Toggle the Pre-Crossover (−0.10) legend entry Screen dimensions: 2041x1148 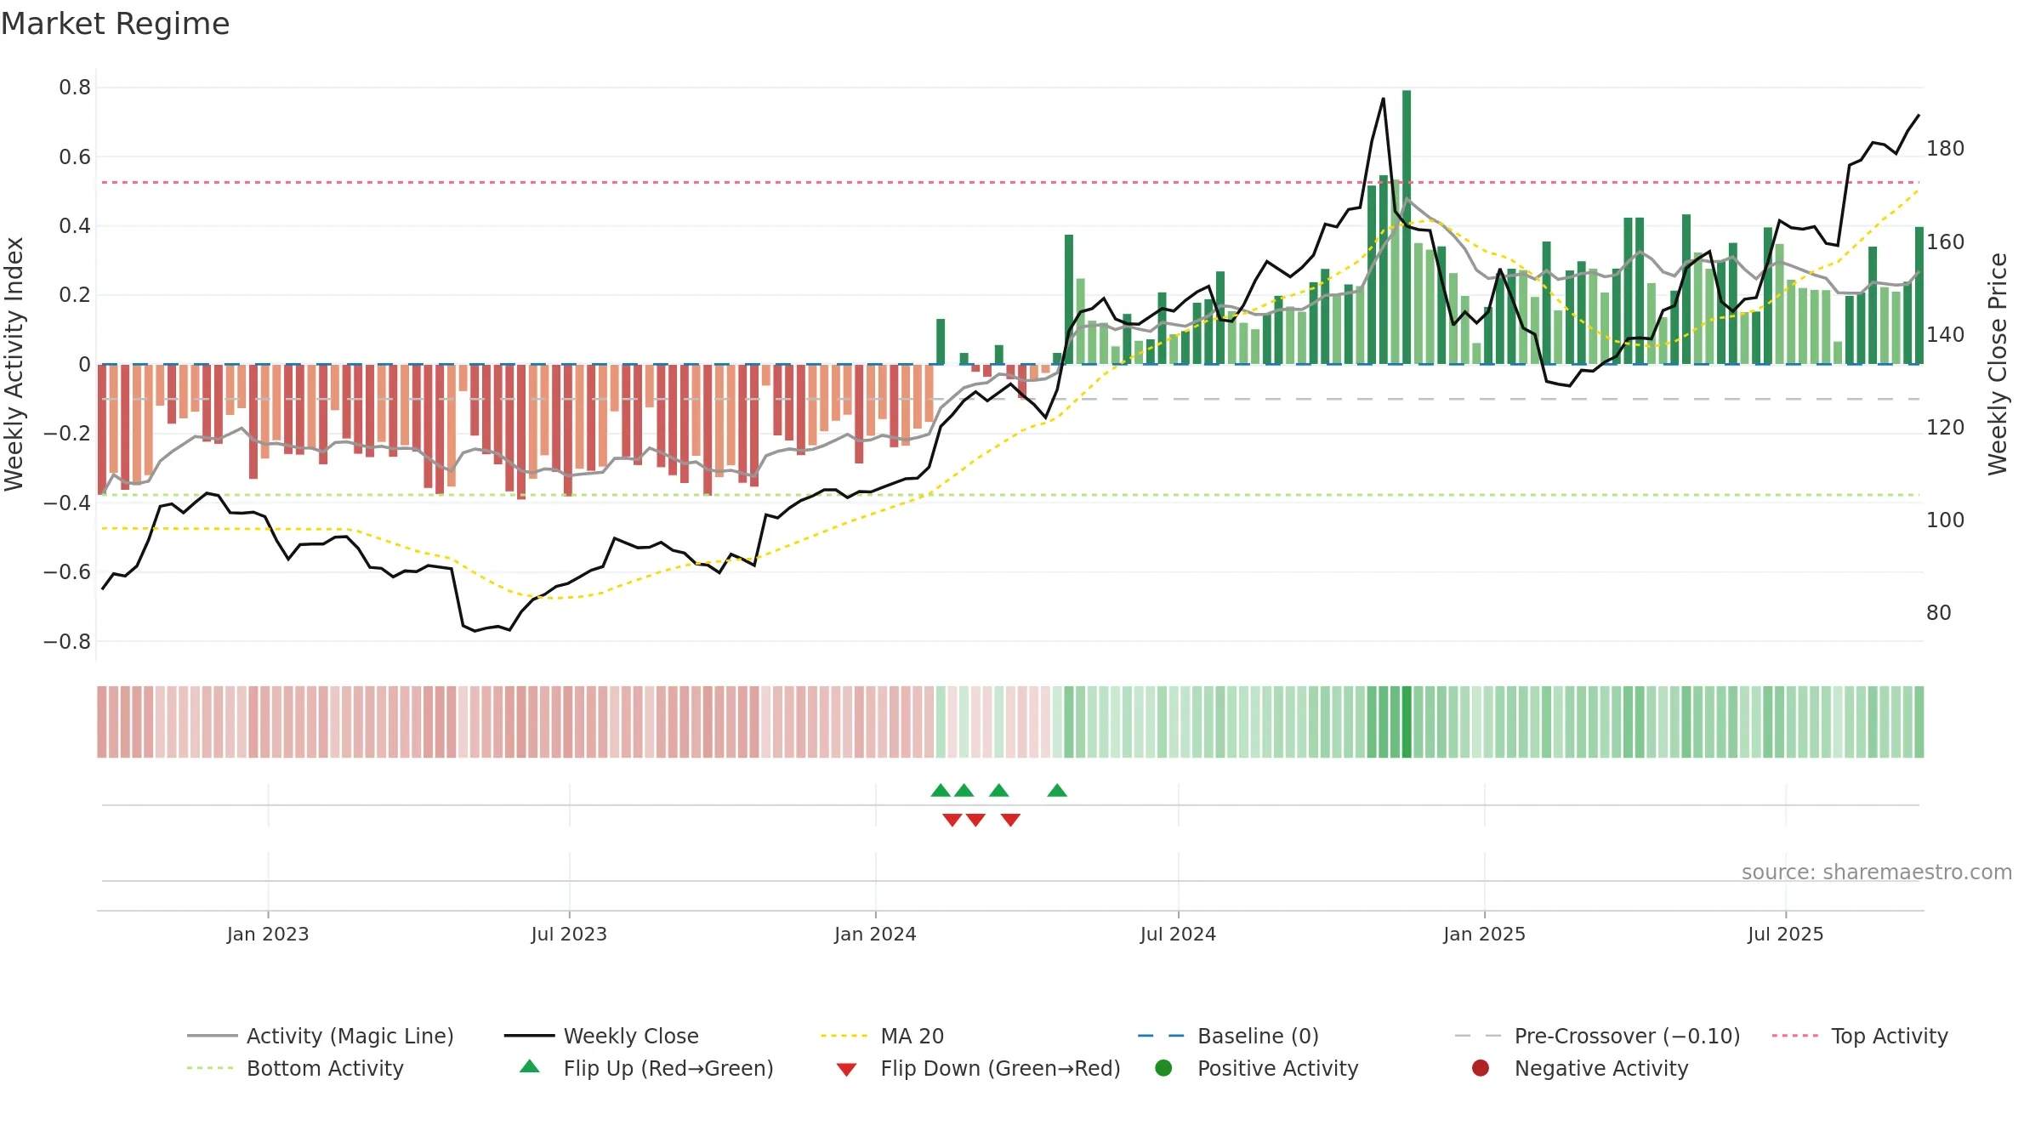pyautogui.click(x=1597, y=1036)
